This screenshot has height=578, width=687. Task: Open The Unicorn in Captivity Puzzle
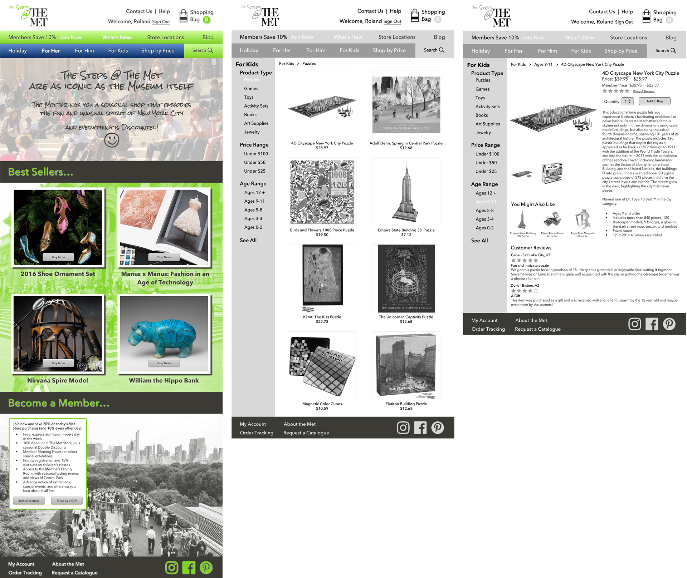coord(406,278)
